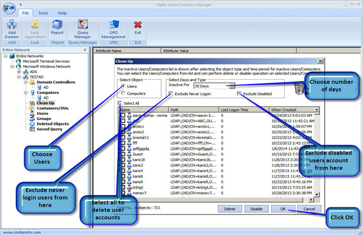This screenshot has width=363, height=236.
Task: Click the recycle bin icon in Clean Up dialog
Action: 299,89
